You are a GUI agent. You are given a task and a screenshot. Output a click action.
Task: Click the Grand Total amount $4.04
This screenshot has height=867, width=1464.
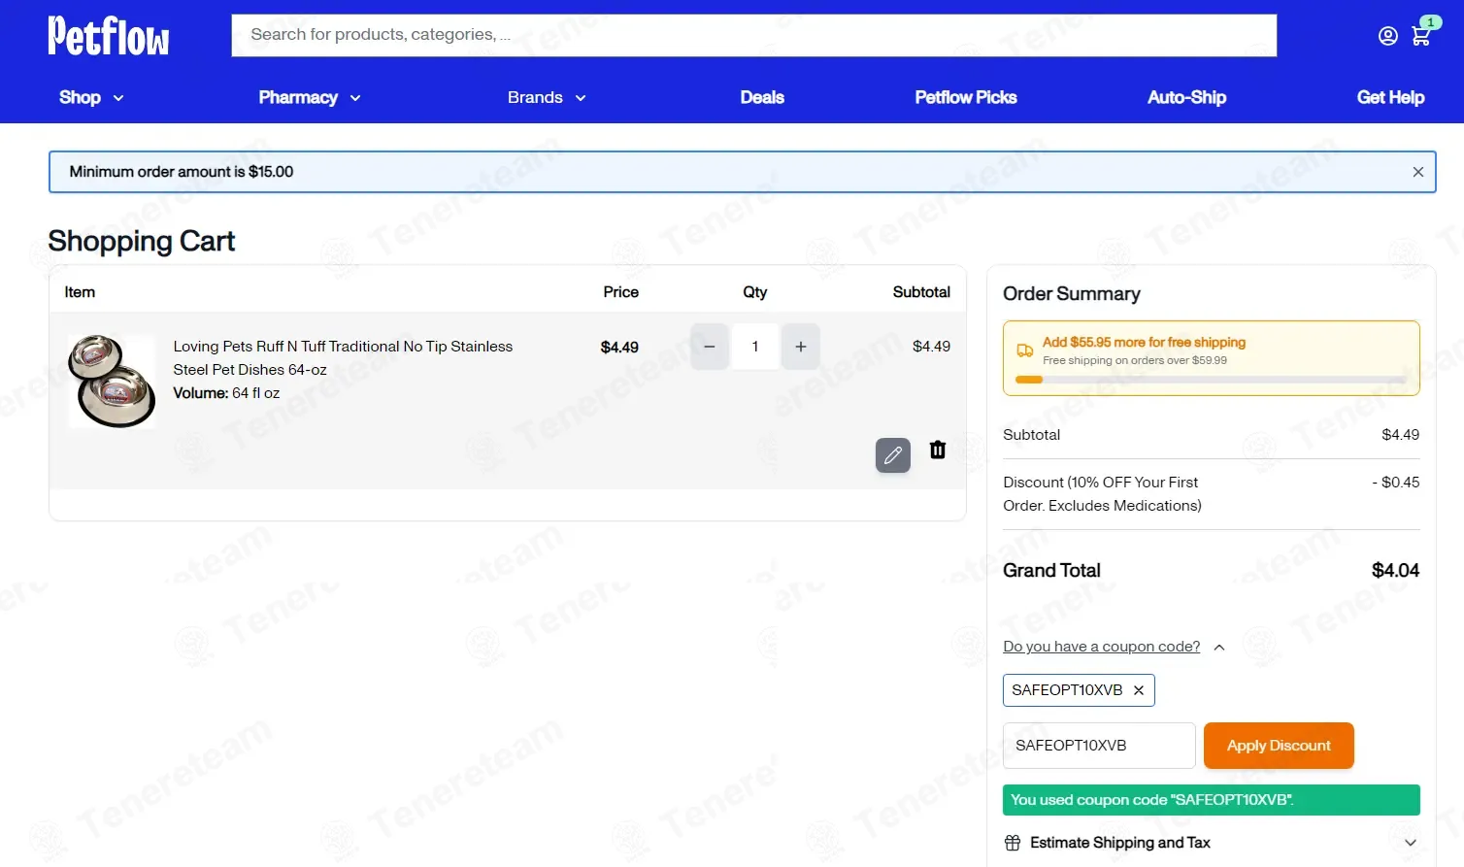point(1395,571)
